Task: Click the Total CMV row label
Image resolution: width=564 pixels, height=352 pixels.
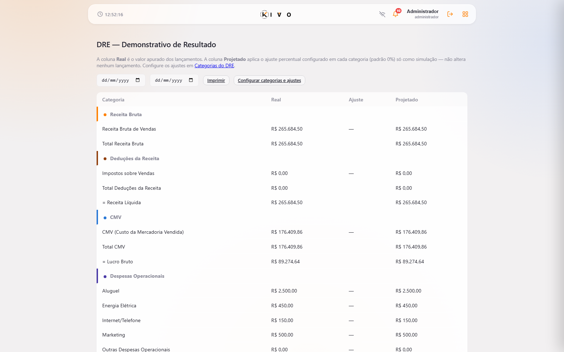Action: pos(114,247)
